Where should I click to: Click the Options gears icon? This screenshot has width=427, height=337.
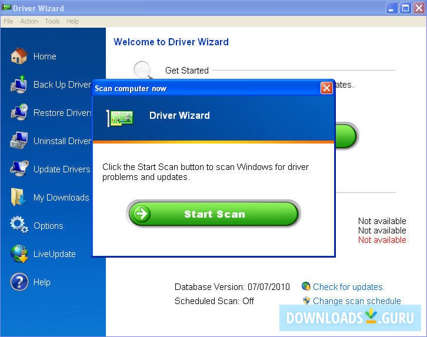19,225
